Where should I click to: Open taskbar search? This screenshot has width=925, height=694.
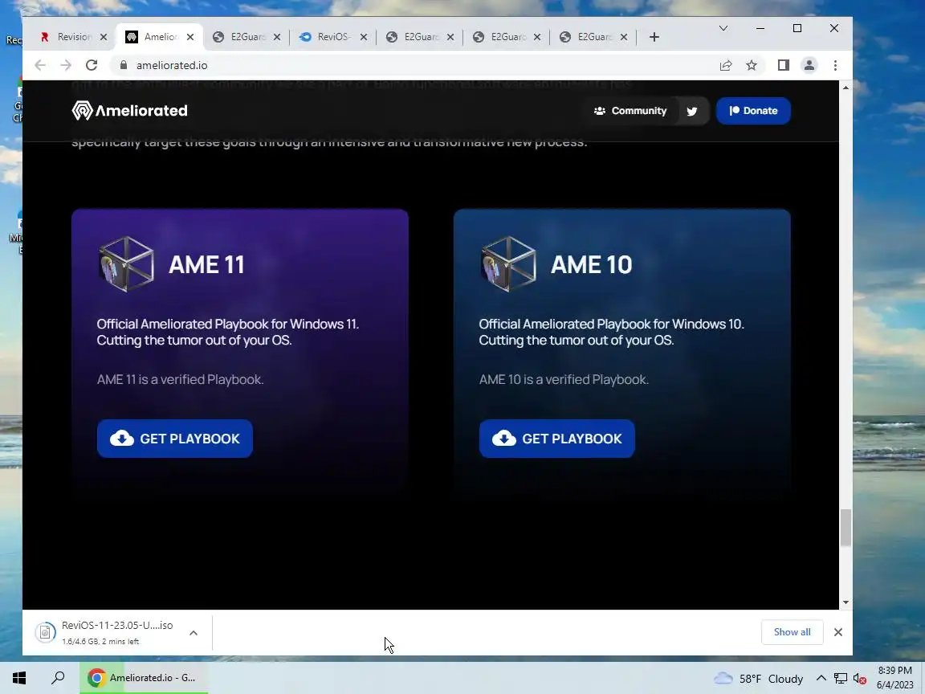click(58, 678)
